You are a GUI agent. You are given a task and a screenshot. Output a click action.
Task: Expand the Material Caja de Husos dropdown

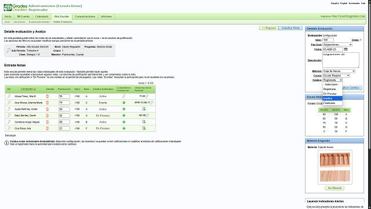coord(339,71)
